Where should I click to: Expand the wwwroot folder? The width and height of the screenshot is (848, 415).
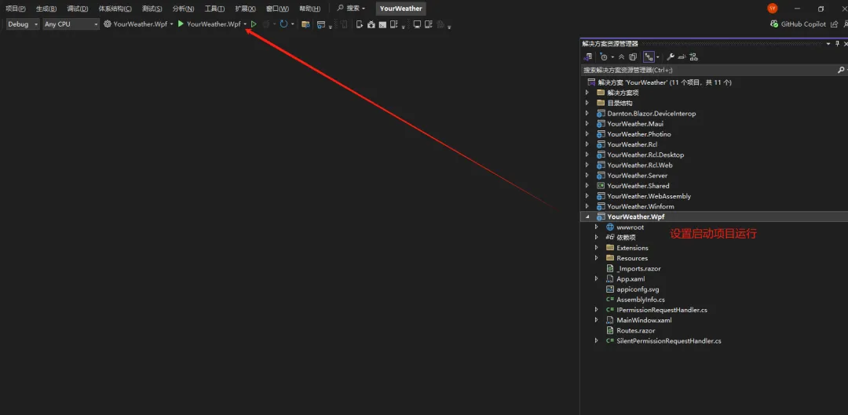[597, 228]
